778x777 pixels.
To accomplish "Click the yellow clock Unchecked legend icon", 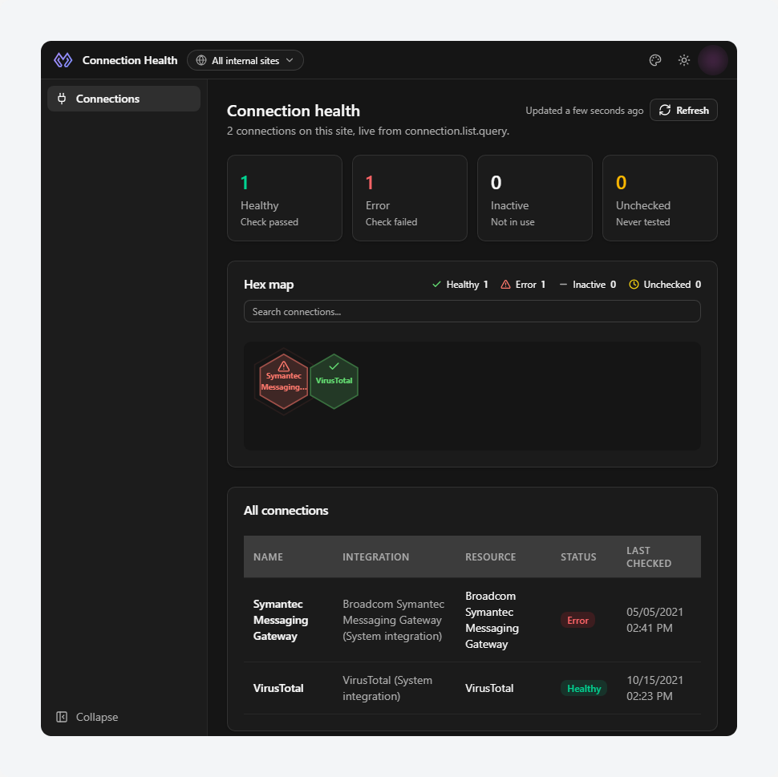I will 634,285.
